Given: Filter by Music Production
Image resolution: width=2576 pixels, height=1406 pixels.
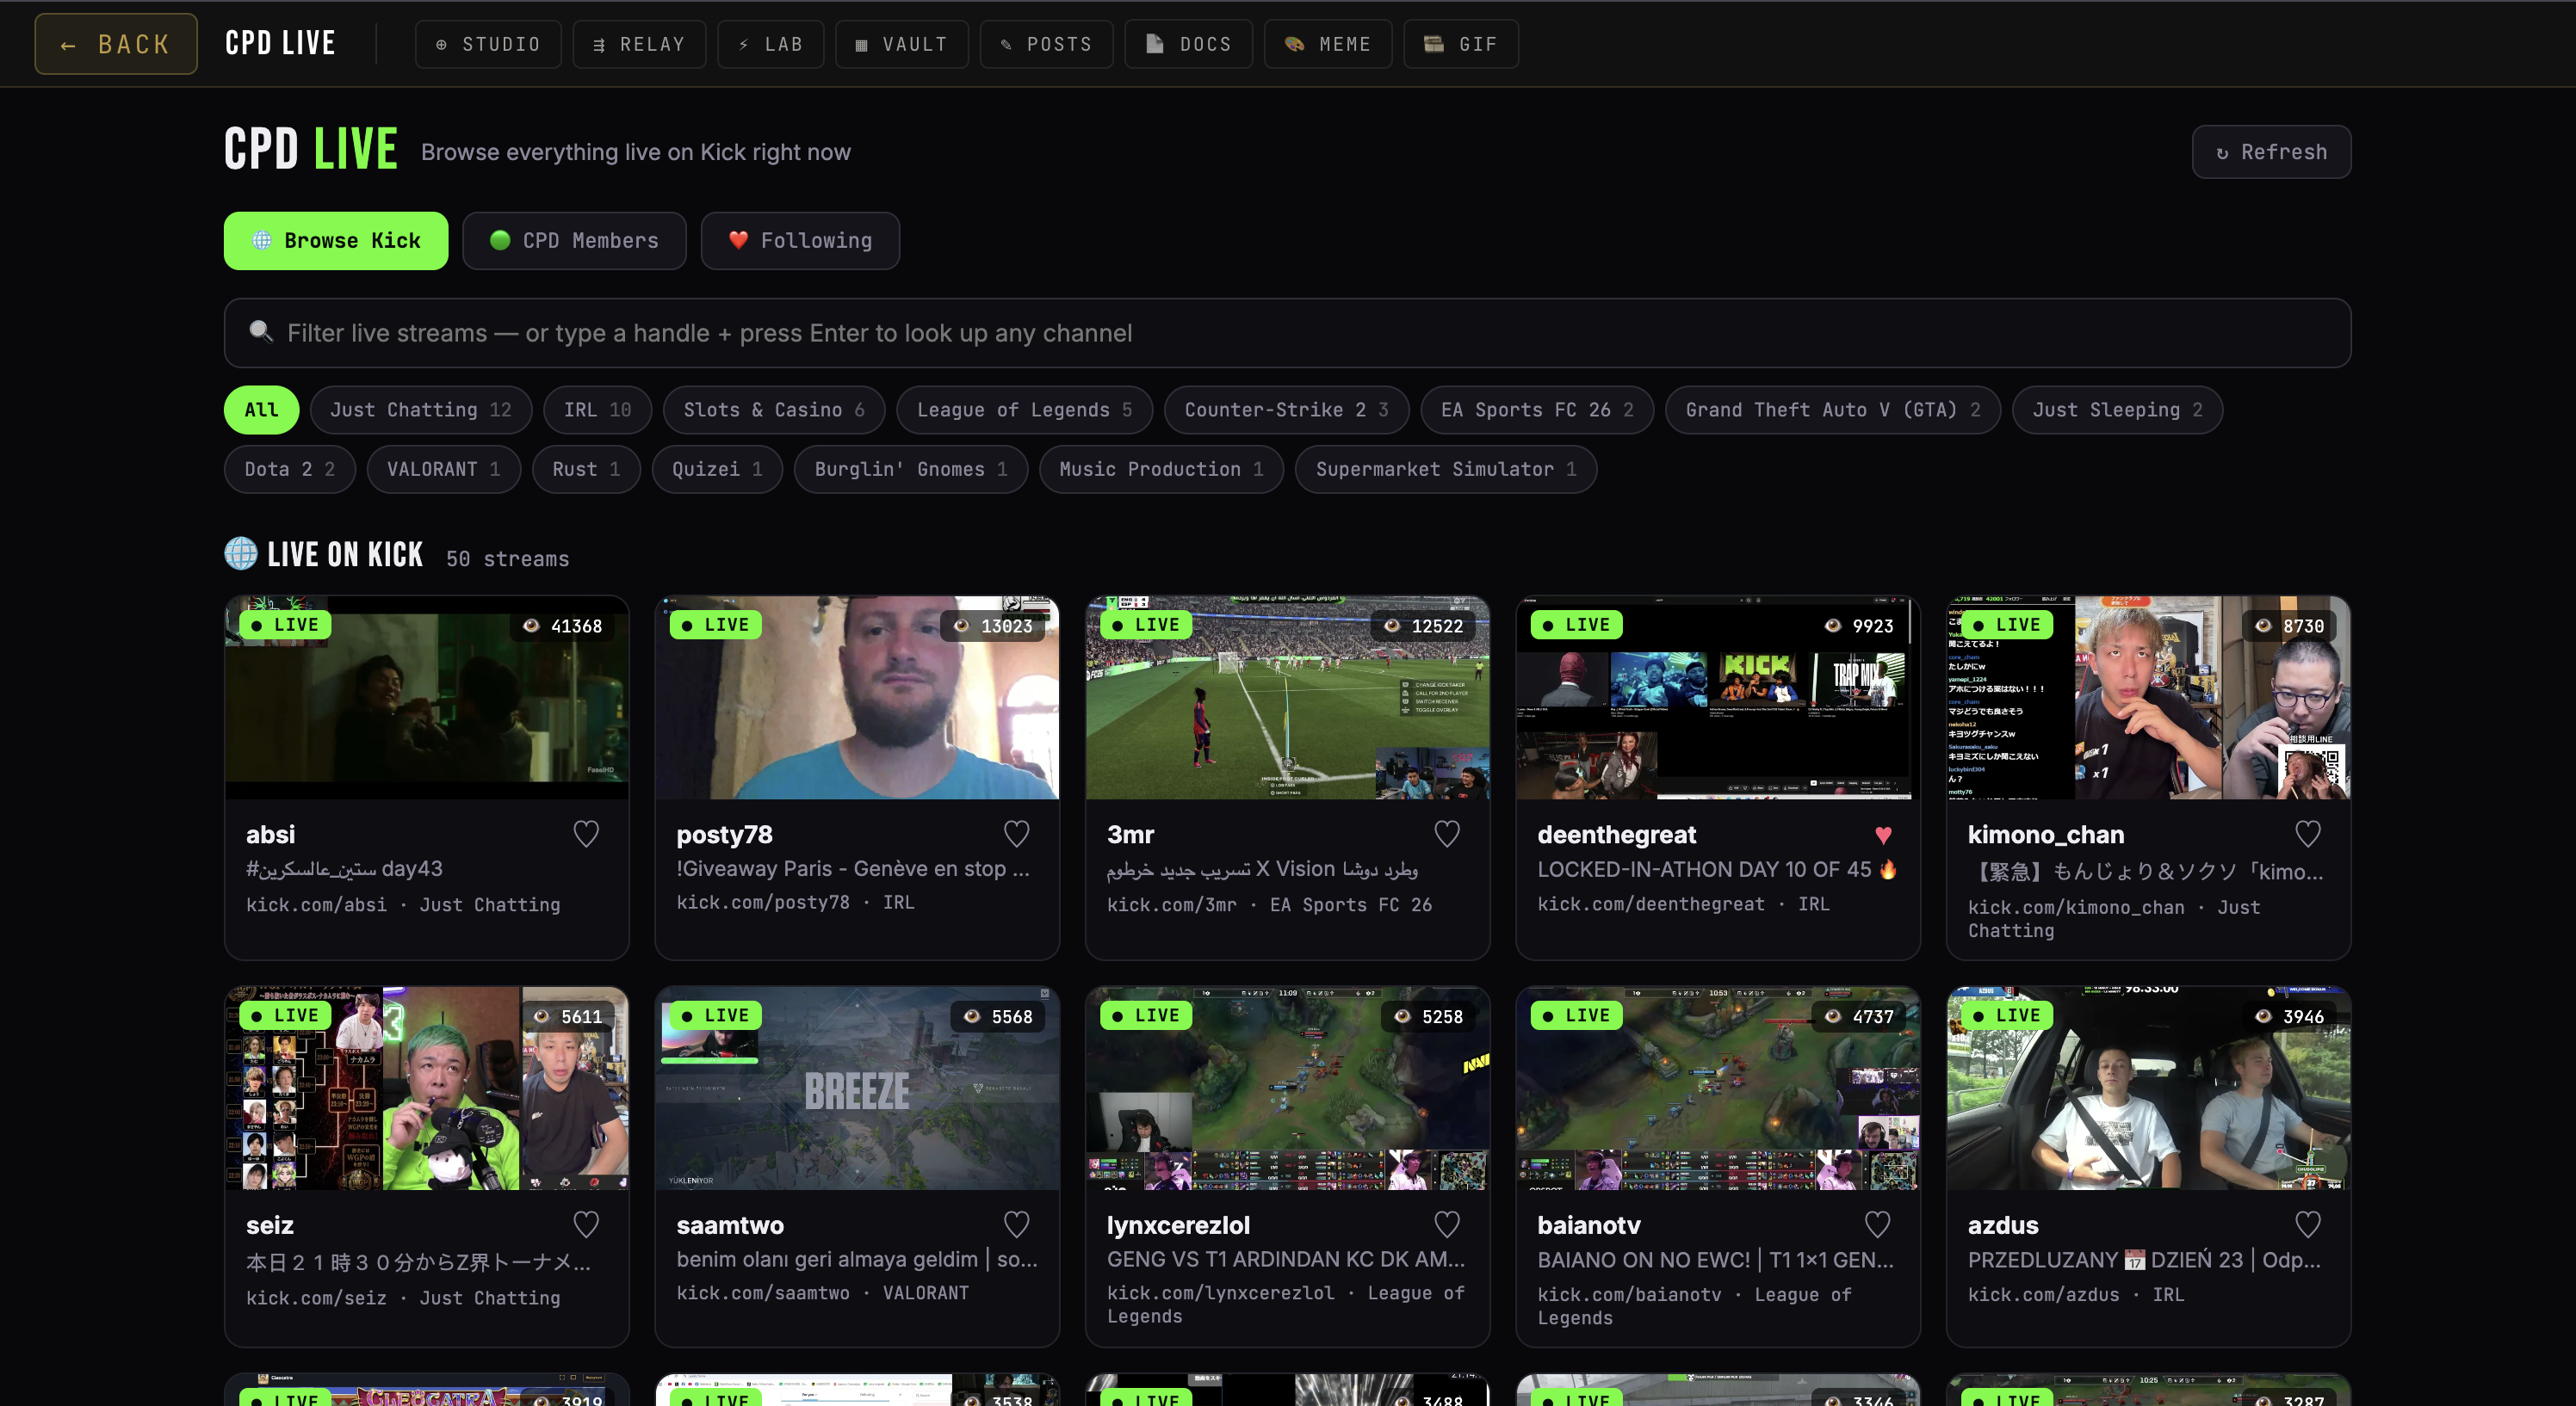Looking at the screenshot, I should [x=1162, y=470].
